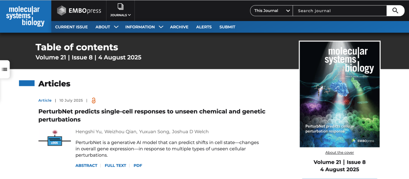Image resolution: width=409 pixels, height=179 pixels.
Task: Open the Current Issue menu item
Action: point(72,27)
